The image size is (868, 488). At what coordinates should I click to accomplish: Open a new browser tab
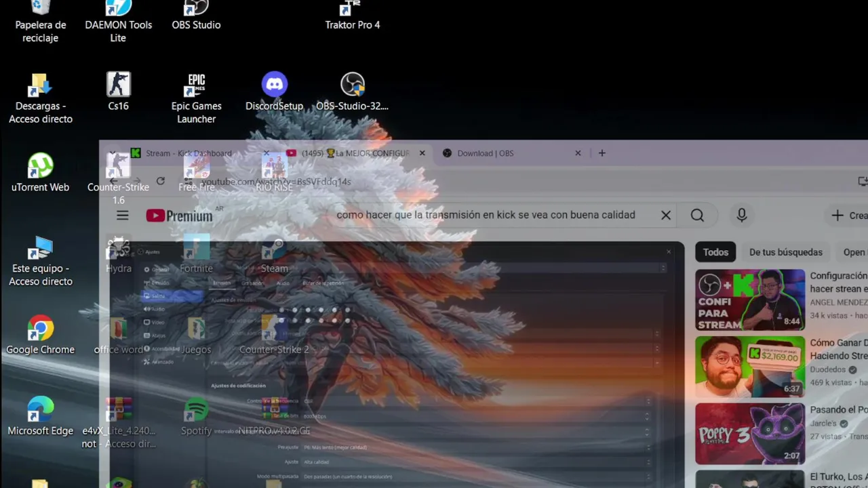(601, 153)
